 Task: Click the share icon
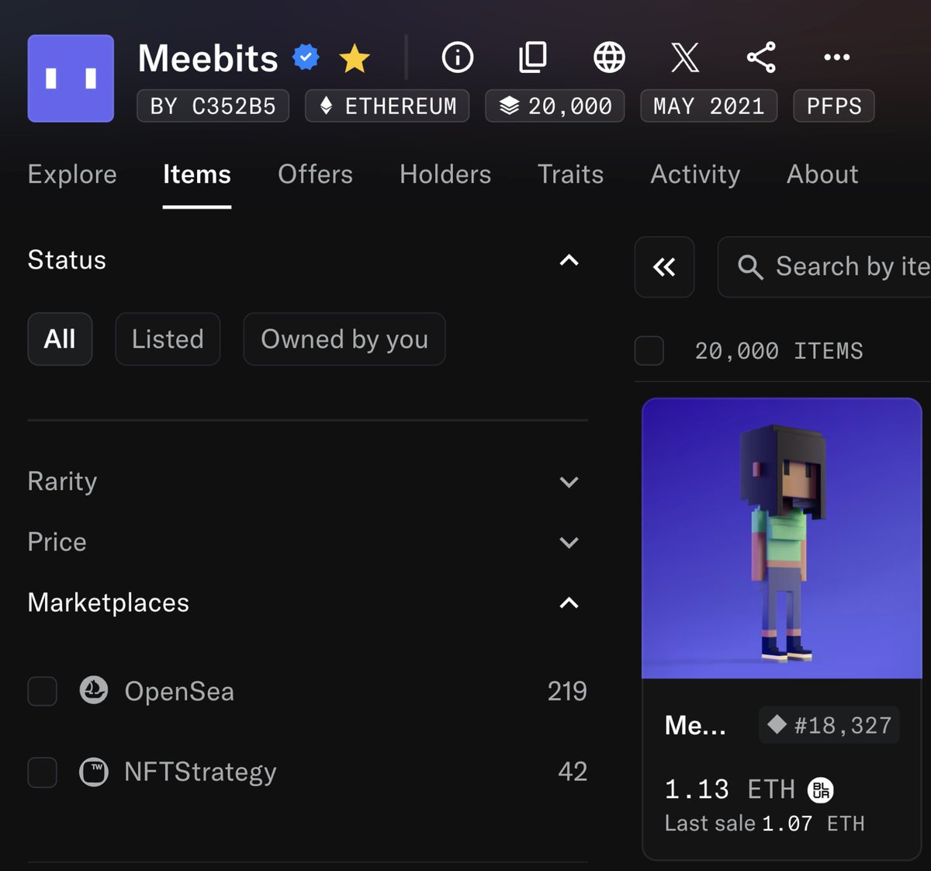[x=761, y=57]
